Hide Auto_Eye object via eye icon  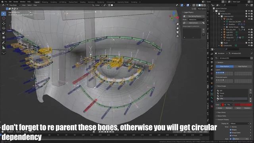[x=249, y=19]
